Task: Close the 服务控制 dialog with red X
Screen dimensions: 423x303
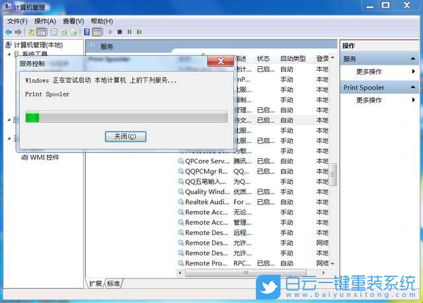Action: [220, 62]
